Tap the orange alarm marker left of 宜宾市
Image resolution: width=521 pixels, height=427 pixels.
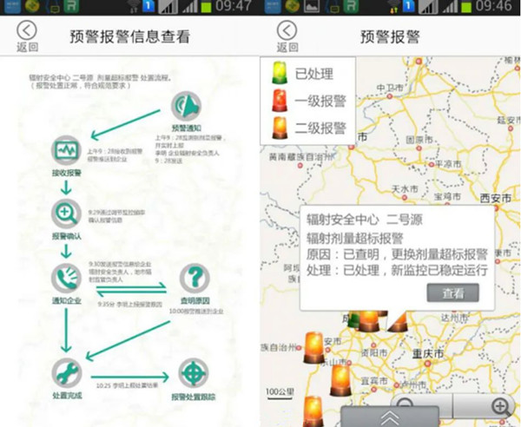(x=341, y=379)
